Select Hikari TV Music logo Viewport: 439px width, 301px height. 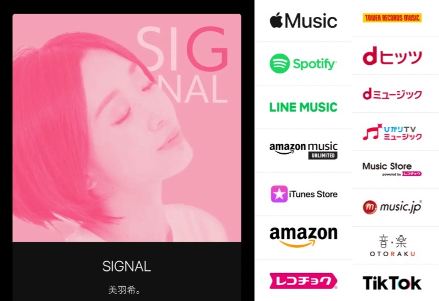tap(392, 132)
